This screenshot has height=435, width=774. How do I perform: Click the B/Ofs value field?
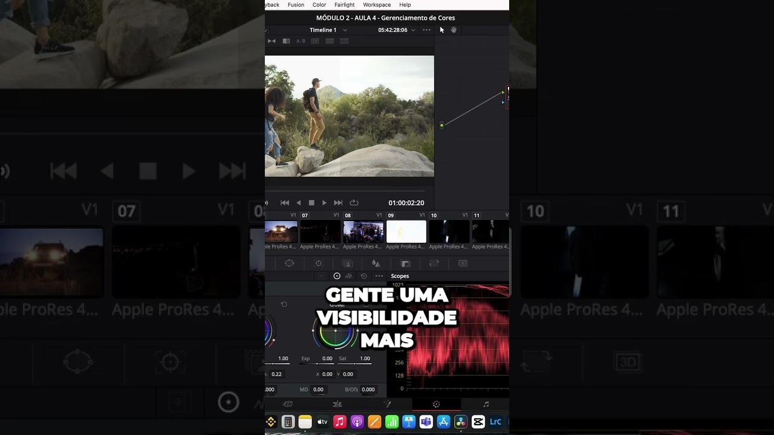pyautogui.click(x=368, y=390)
